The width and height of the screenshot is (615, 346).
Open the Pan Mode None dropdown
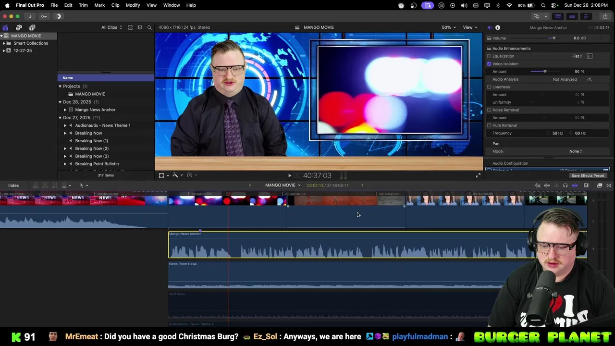click(x=576, y=151)
